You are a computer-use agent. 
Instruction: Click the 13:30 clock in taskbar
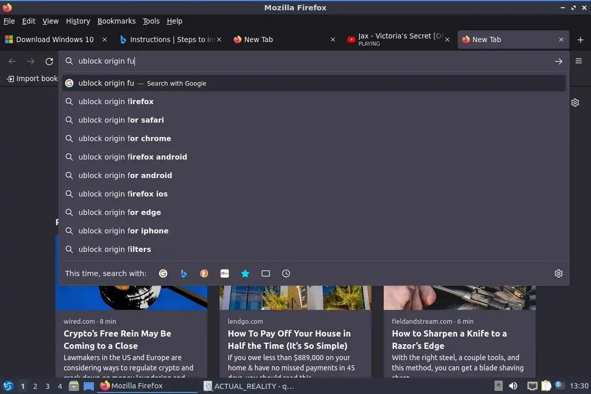[x=579, y=386]
